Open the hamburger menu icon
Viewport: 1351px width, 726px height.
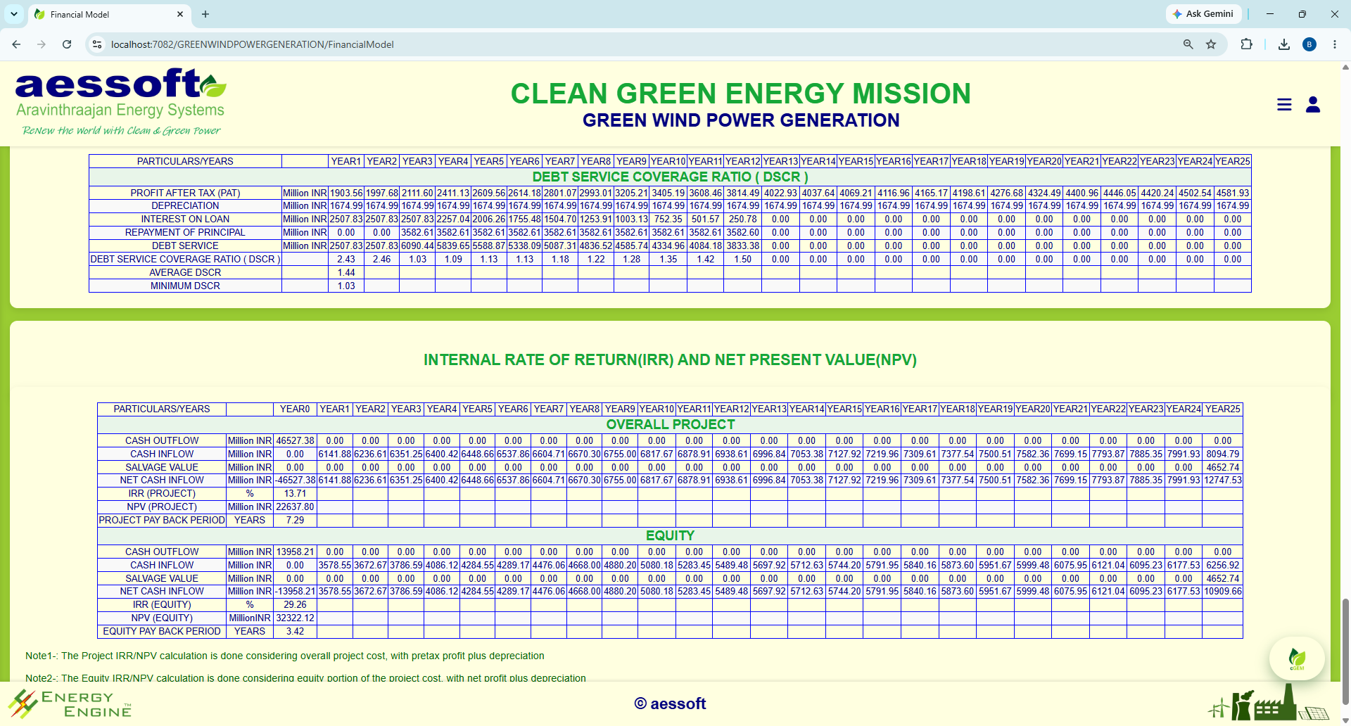coord(1284,105)
